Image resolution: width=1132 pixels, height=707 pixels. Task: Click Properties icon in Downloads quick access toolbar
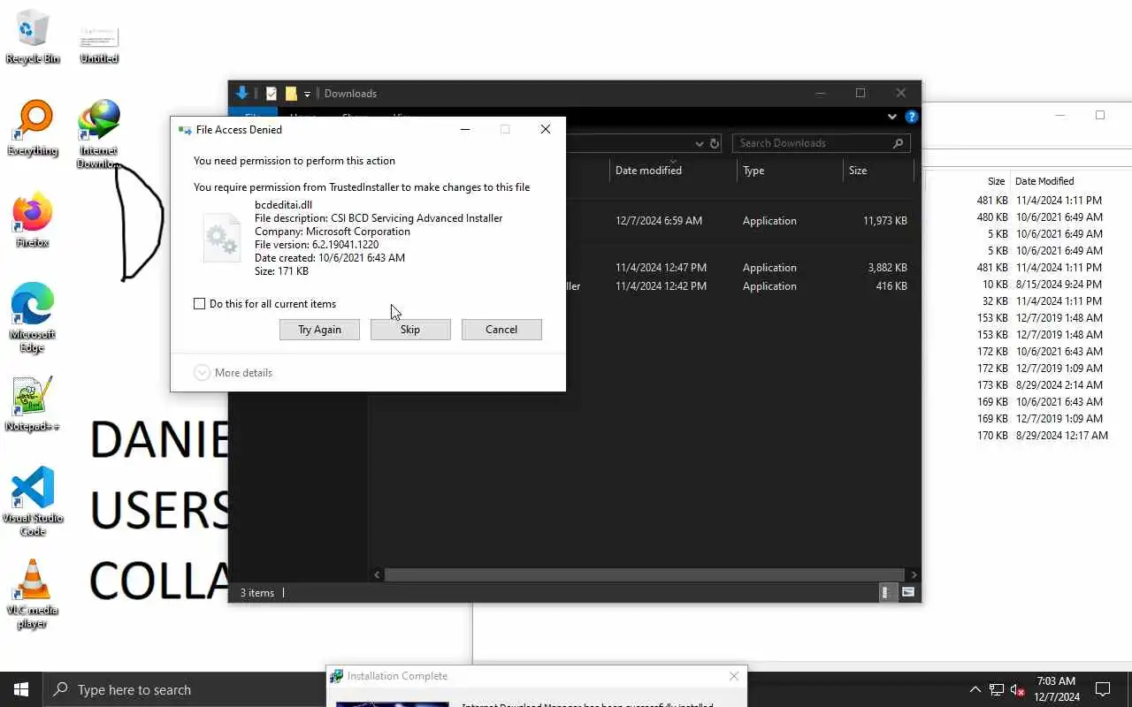tap(272, 94)
